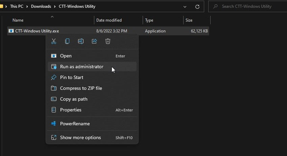
Task: Launch PowerRename from the context menu
Action: coord(75,124)
